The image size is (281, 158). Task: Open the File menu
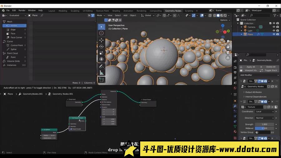8,10
